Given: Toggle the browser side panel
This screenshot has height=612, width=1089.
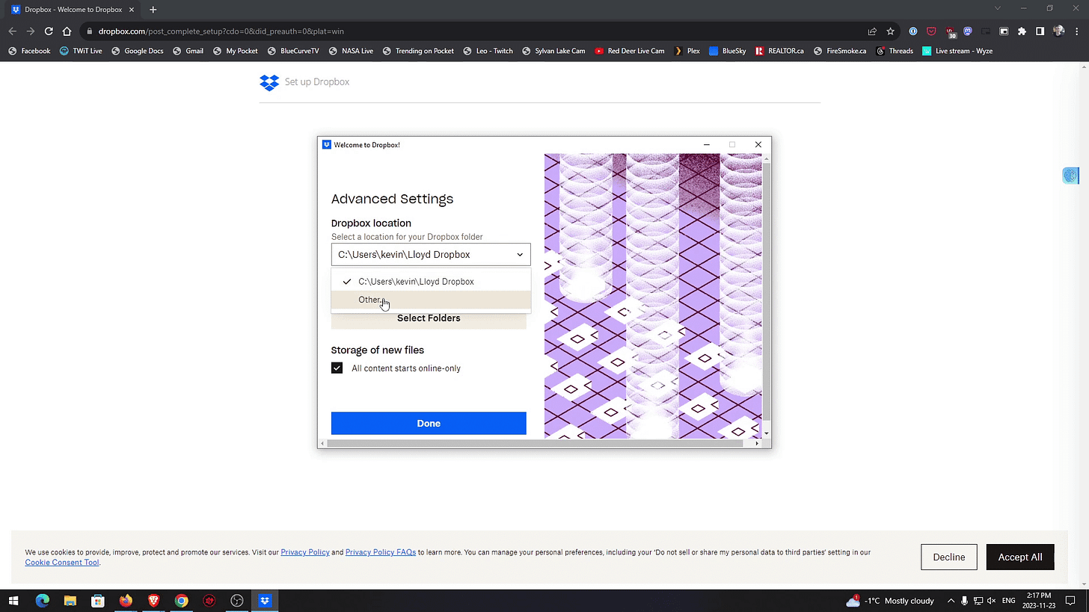Looking at the screenshot, I should (x=1040, y=31).
